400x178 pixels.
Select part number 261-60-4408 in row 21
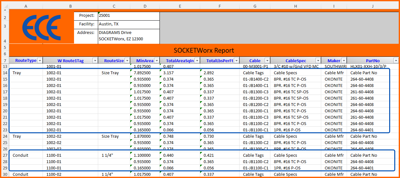coord(373,117)
